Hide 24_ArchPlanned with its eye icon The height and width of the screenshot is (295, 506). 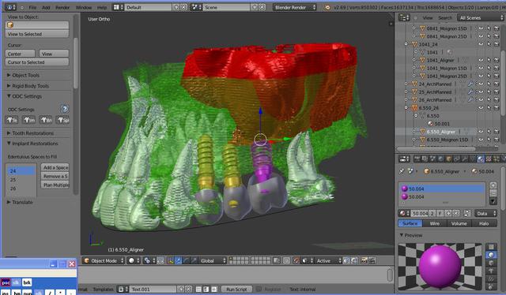(481, 84)
